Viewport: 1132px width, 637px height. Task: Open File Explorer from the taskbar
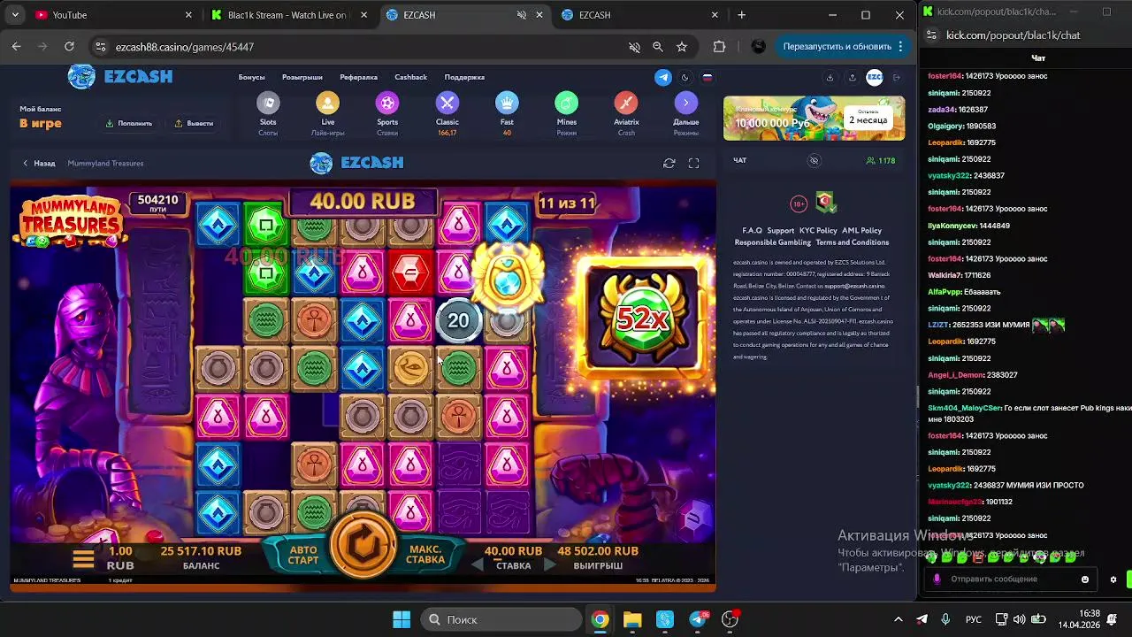pyautogui.click(x=632, y=619)
